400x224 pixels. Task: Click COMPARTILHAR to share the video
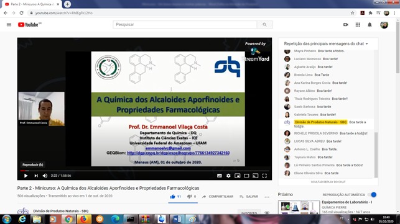(218, 197)
